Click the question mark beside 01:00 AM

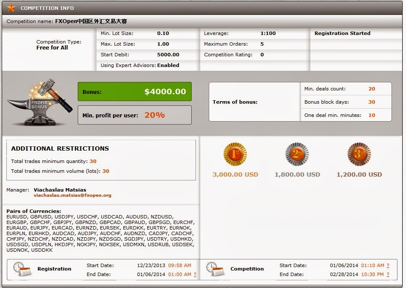pos(195,274)
